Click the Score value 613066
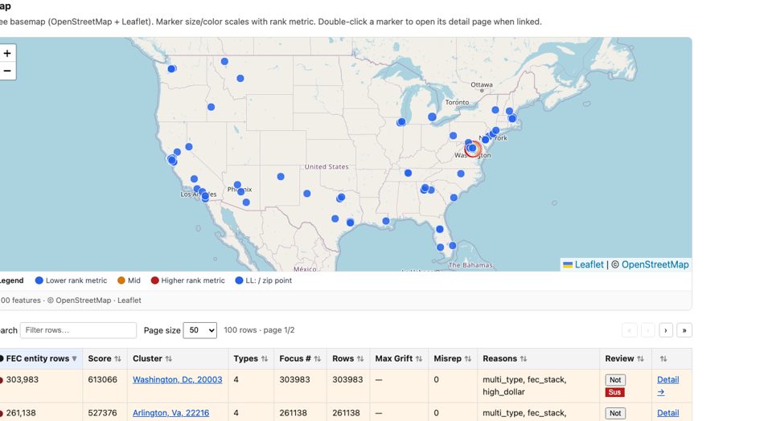This screenshot has height=421, width=772. pyautogui.click(x=102, y=380)
